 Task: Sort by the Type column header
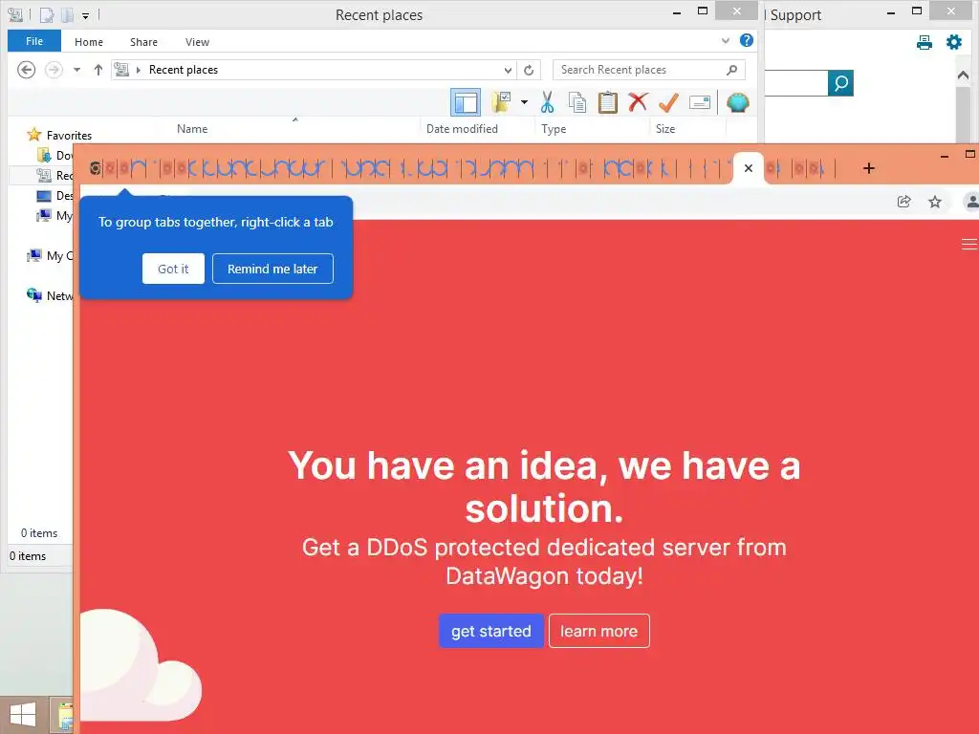(x=554, y=129)
